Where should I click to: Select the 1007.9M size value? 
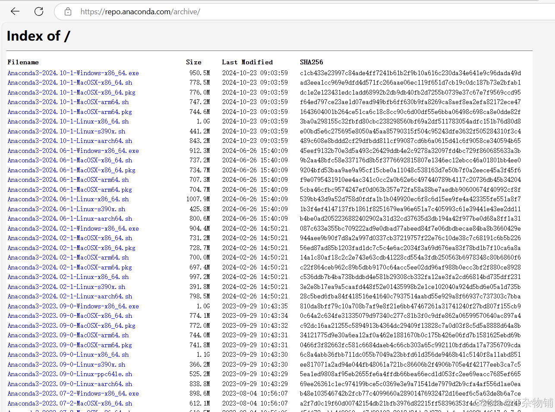pos(198,199)
